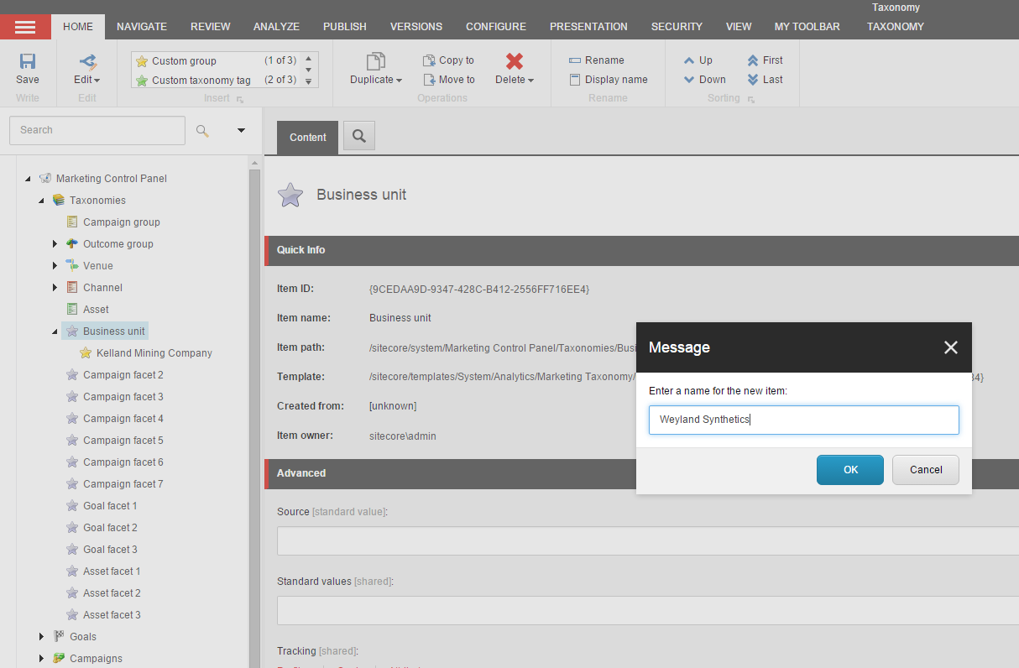Screen dimensions: 1019x668
Task: Collapse the Advanced section header
Action: coord(642,473)
